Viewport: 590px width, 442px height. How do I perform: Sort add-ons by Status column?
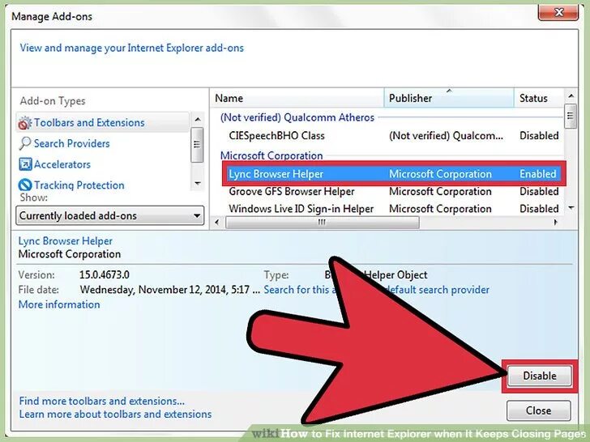pos(539,98)
